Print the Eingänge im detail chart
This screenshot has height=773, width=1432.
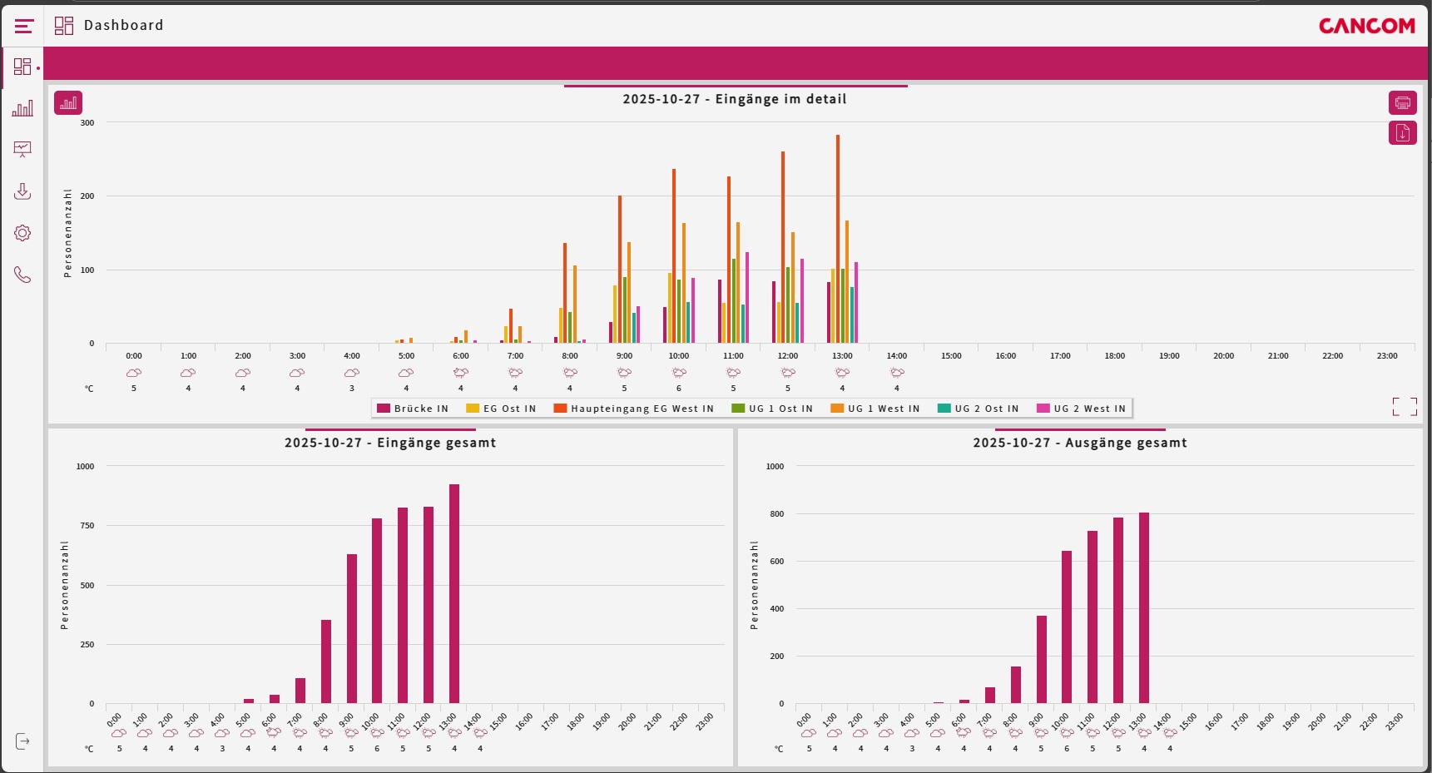(x=1402, y=103)
